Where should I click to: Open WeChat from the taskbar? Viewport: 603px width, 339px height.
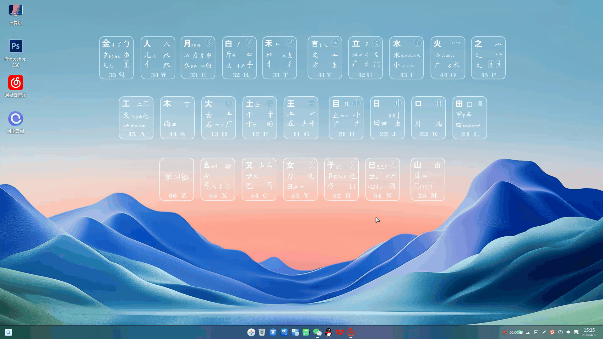point(317,332)
